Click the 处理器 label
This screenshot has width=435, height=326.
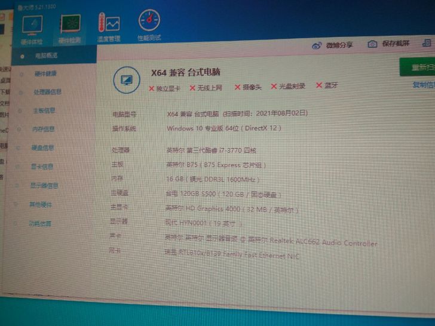tap(121, 150)
